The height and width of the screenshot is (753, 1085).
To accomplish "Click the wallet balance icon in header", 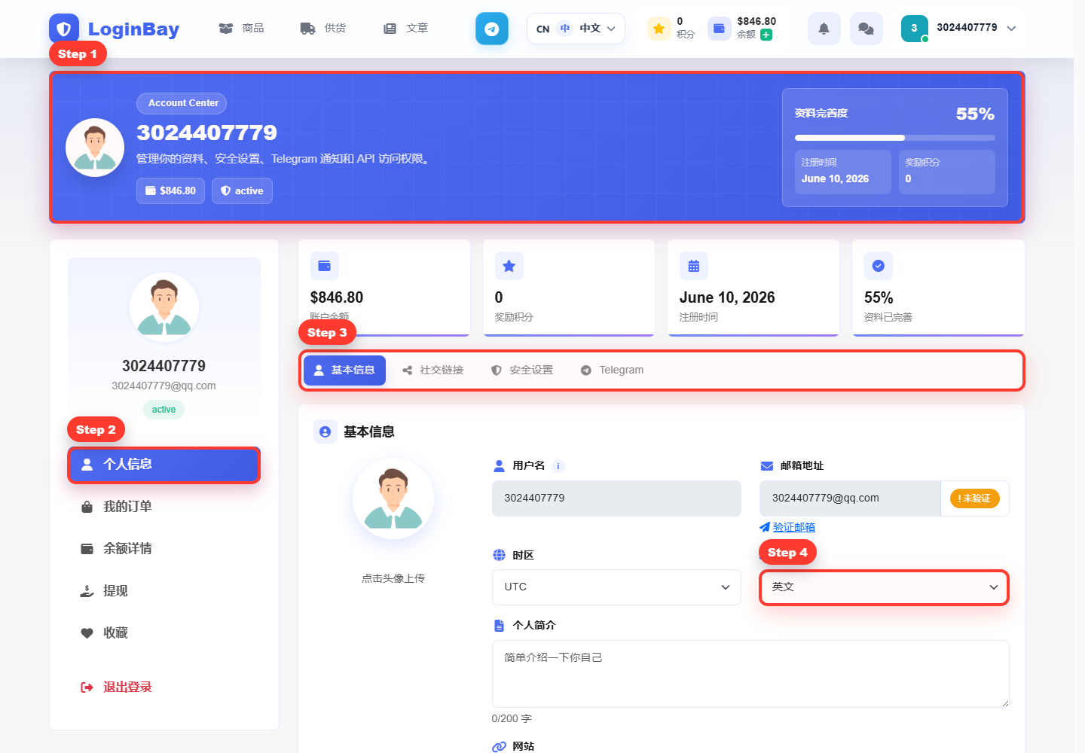I will 719,29.
